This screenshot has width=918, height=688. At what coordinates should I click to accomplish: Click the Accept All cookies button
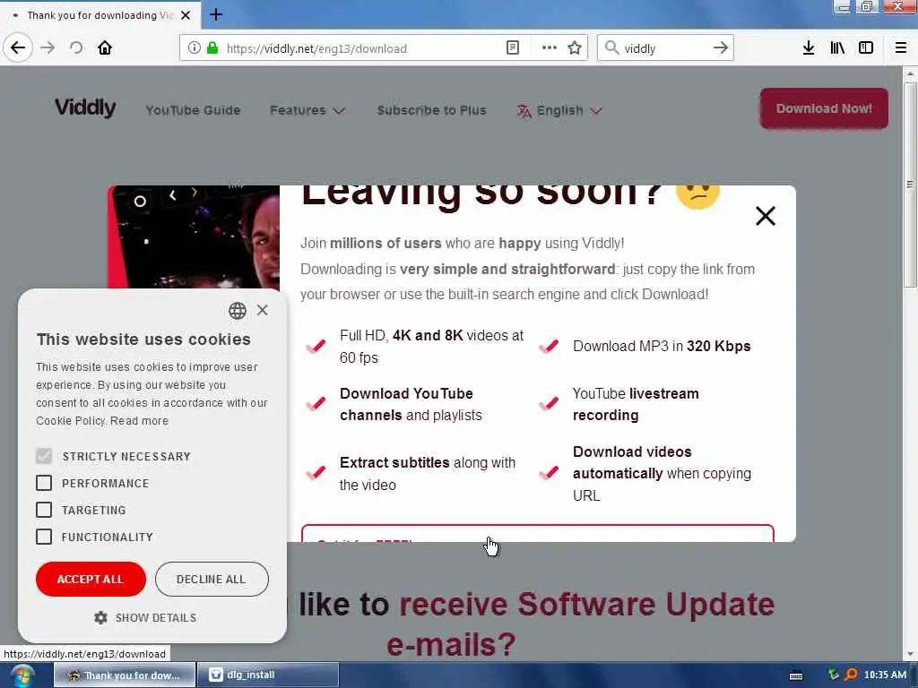tap(91, 580)
